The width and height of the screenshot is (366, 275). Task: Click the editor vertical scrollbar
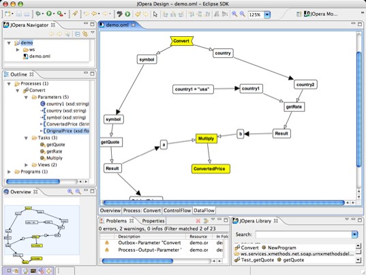[359, 109]
